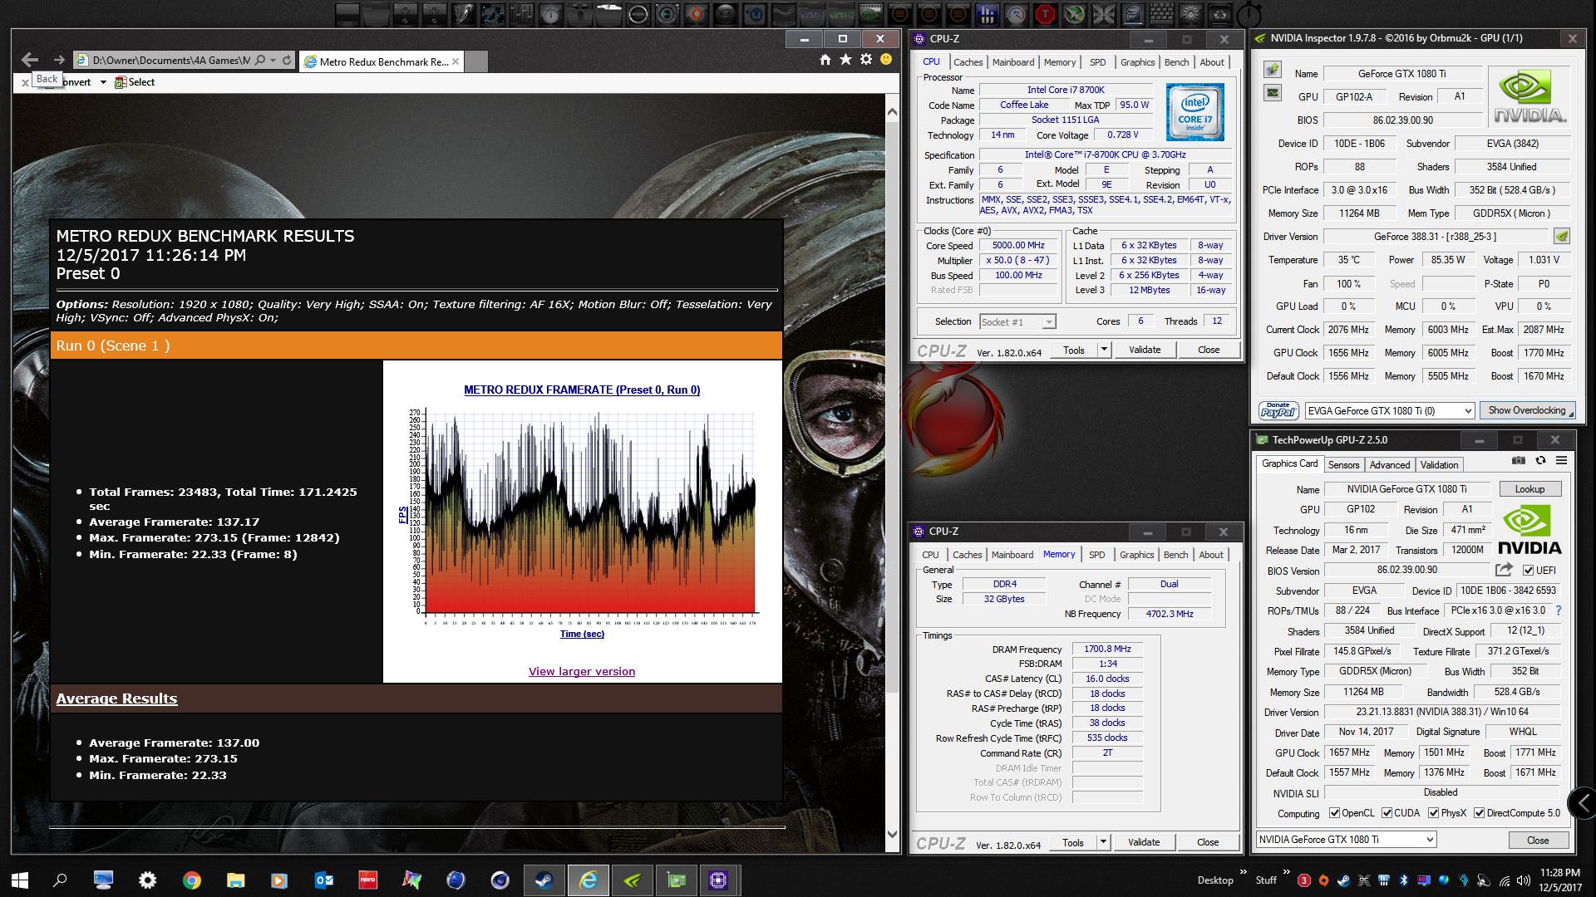The width and height of the screenshot is (1596, 897).
Task: Open browser Favorites star icon
Action: pyautogui.click(x=845, y=60)
